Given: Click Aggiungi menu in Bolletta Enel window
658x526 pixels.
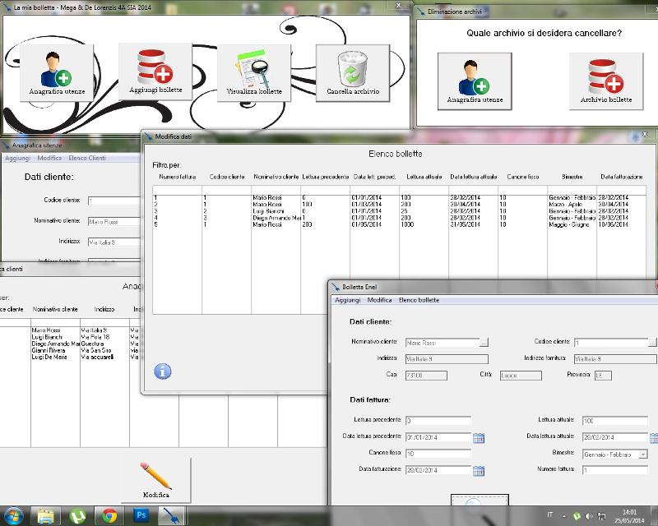Looking at the screenshot, I should click(x=347, y=300).
